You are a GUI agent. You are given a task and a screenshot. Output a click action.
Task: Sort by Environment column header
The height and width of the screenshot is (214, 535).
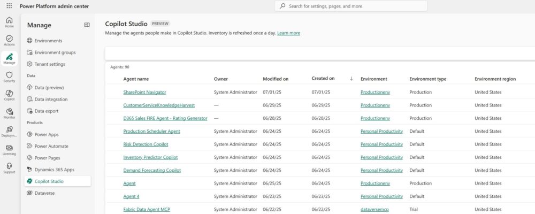374,79
